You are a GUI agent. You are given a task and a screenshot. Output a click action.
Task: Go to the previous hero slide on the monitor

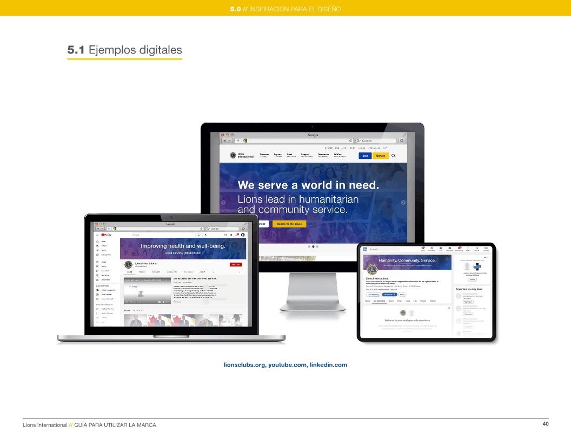pos(223,202)
